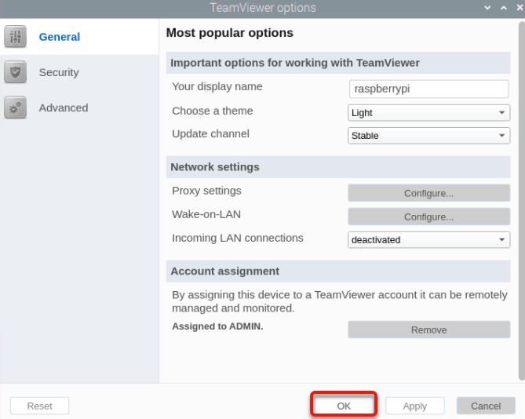Remove the account assignment
The height and width of the screenshot is (419, 525).
429,330
